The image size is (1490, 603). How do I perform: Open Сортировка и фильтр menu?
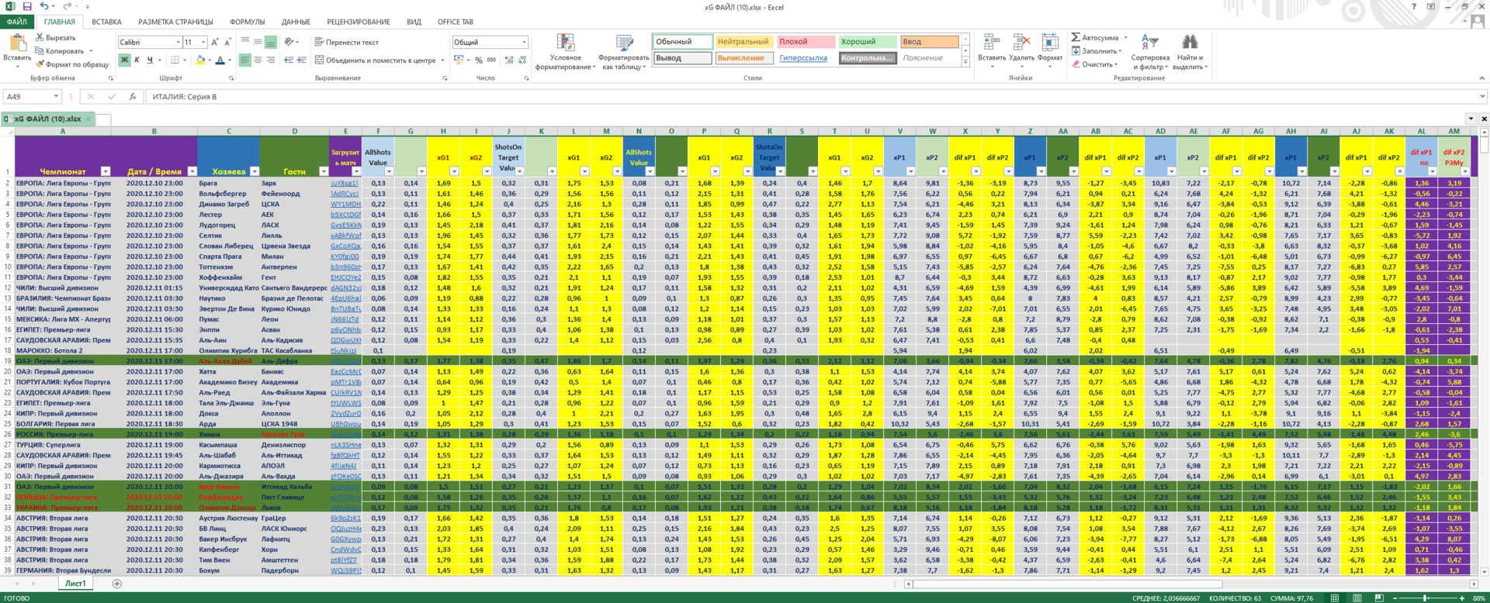click(1150, 52)
